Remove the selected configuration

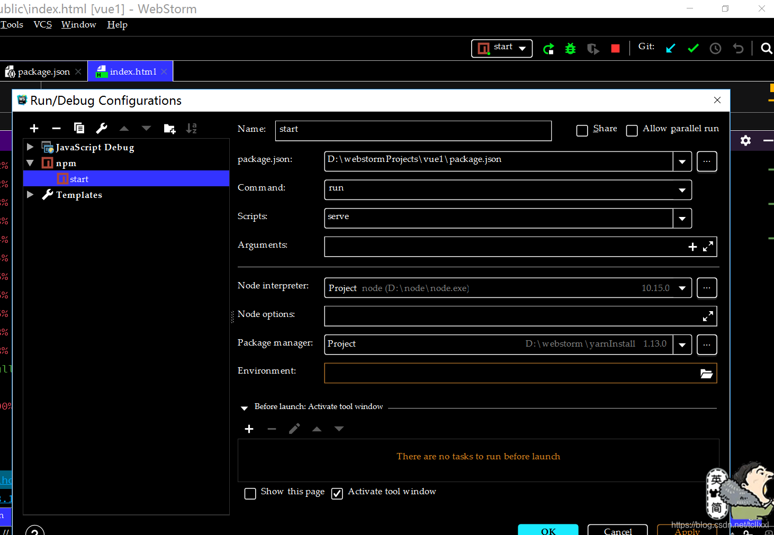click(57, 129)
